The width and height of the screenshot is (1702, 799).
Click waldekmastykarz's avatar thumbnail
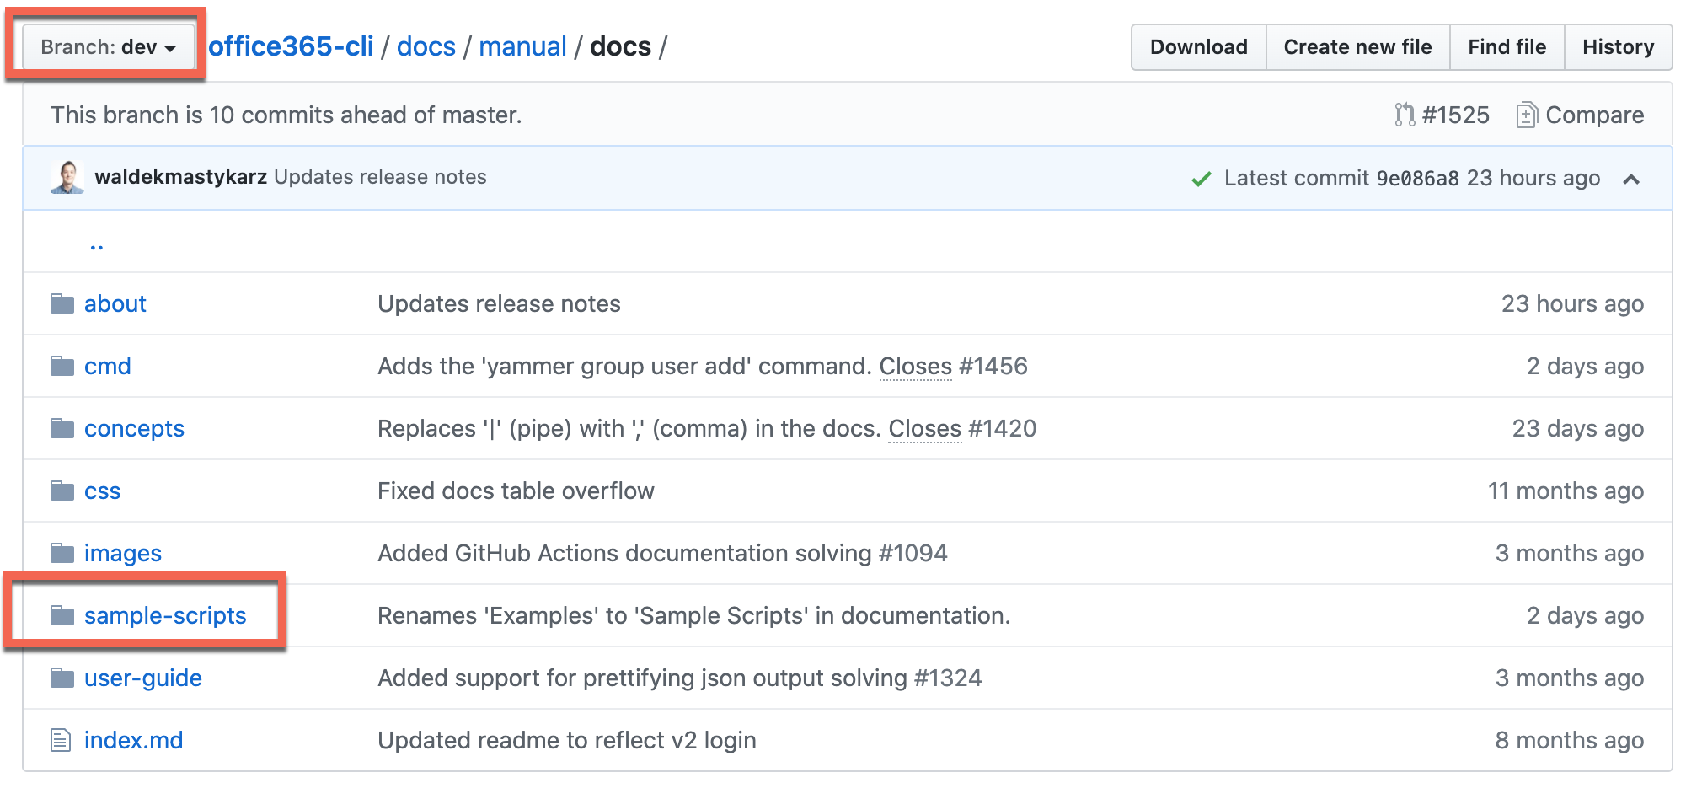click(x=67, y=177)
